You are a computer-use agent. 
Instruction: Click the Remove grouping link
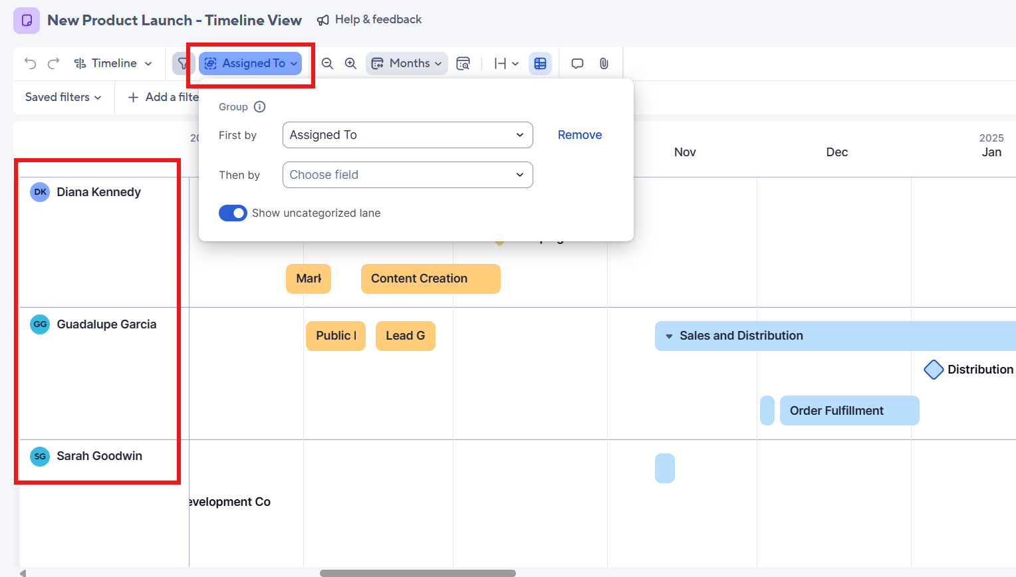tap(579, 135)
